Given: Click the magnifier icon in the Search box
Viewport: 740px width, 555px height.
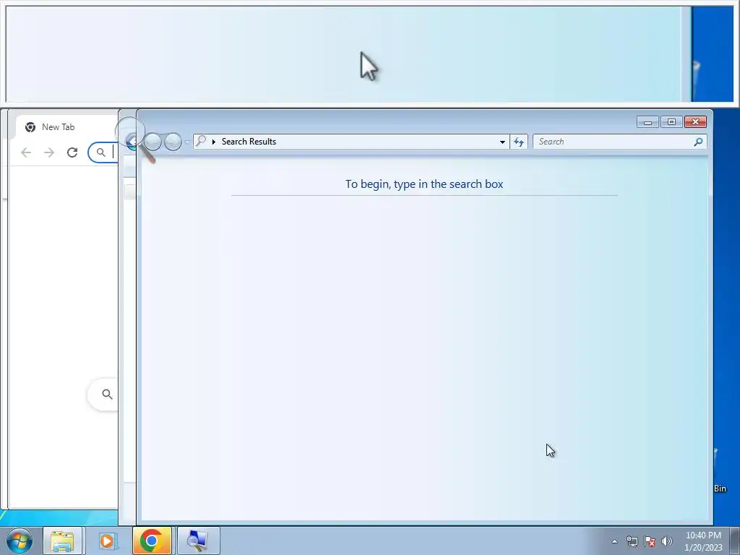Looking at the screenshot, I should point(699,142).
